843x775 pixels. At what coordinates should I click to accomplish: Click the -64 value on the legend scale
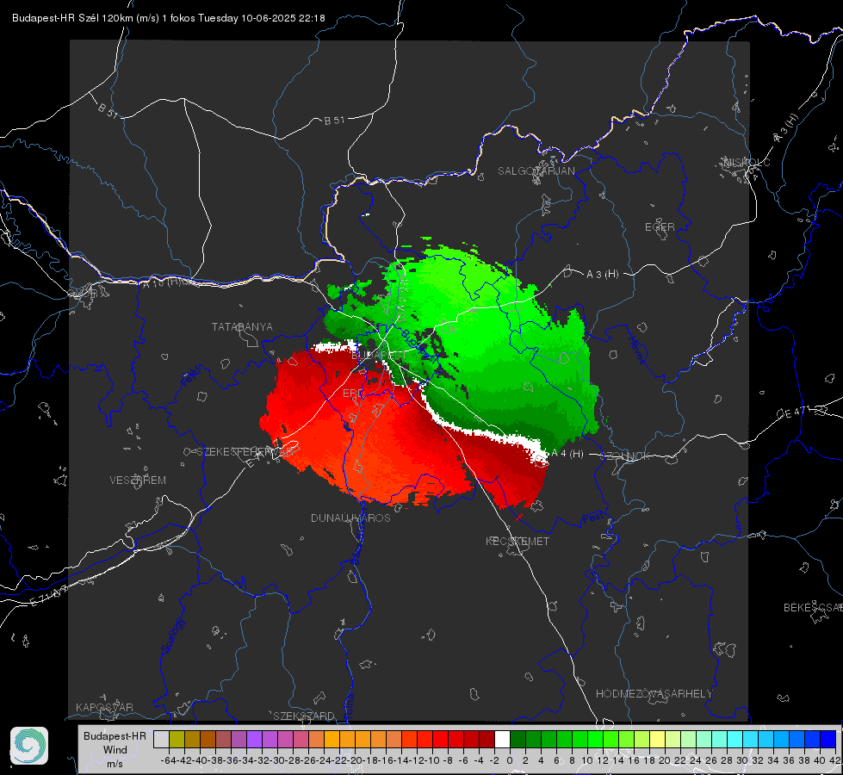click(169, 760)
